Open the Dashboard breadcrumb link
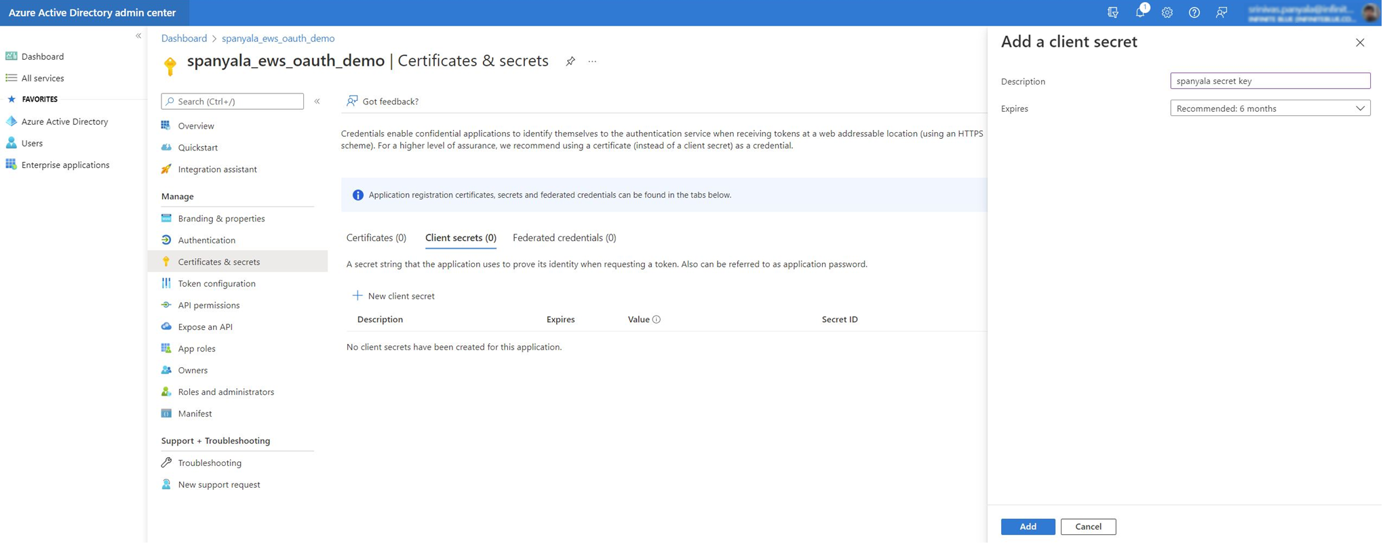The image size is (1383, 550). 184,39
